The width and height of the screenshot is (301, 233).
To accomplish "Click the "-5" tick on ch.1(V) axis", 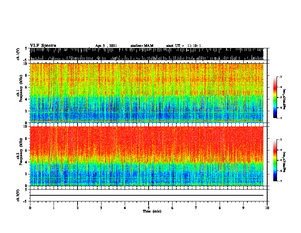I will [x=25, y=61].
